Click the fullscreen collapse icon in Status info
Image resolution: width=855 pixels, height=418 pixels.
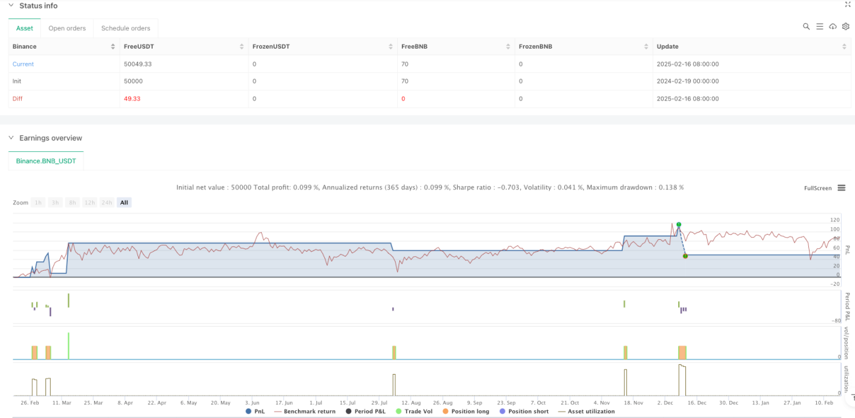coord(847,5)
